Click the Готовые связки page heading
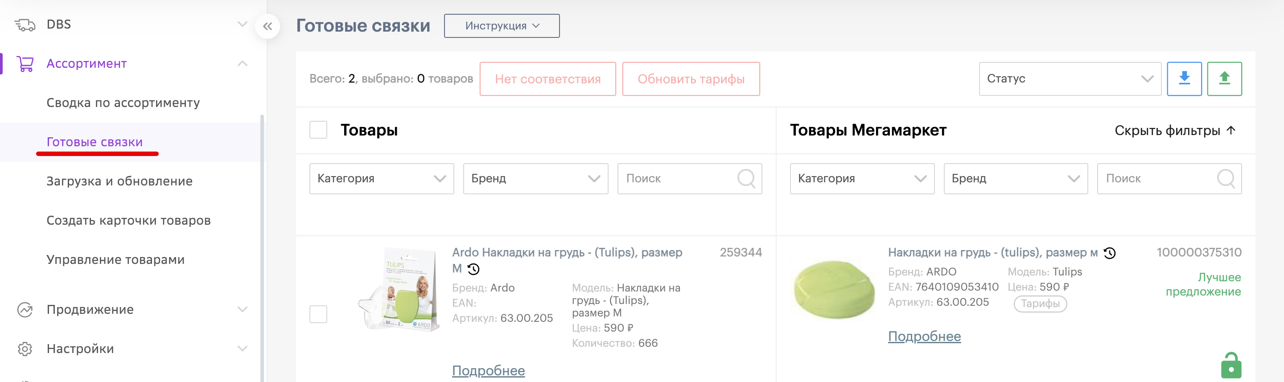The width and height of the screenshot is (1284, 382). (x=363, y=26)
